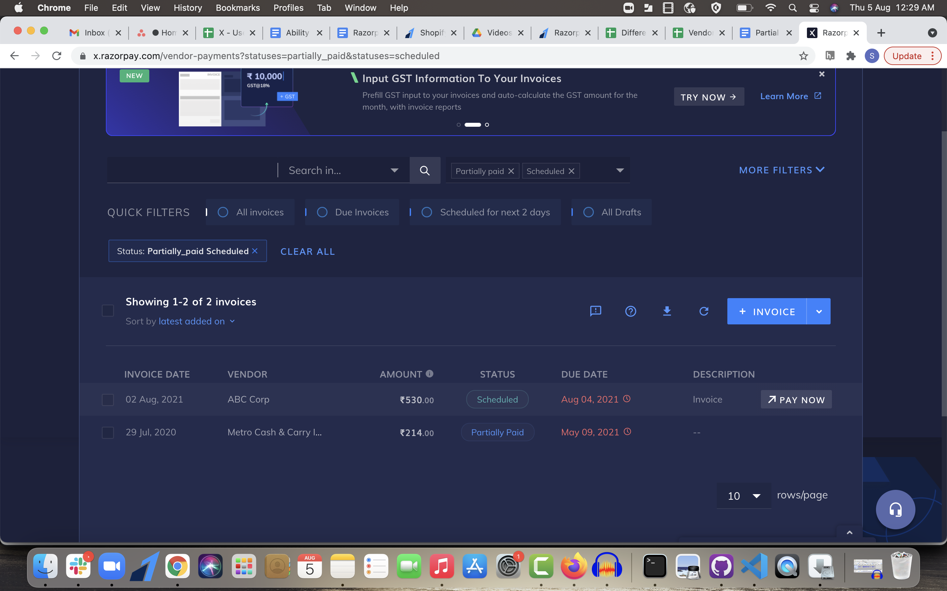Select the ABC Corp invoice checkbox
This screenshot has width=947, height=591.
pos(108,399)
